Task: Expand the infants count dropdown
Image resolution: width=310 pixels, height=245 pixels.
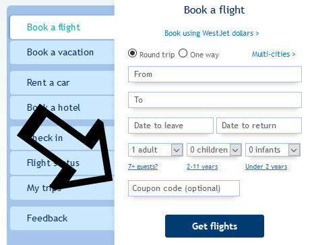Action: point(294,150)
